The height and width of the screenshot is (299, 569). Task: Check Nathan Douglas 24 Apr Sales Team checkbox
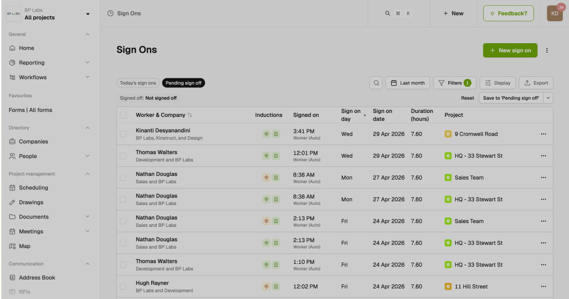123,221
